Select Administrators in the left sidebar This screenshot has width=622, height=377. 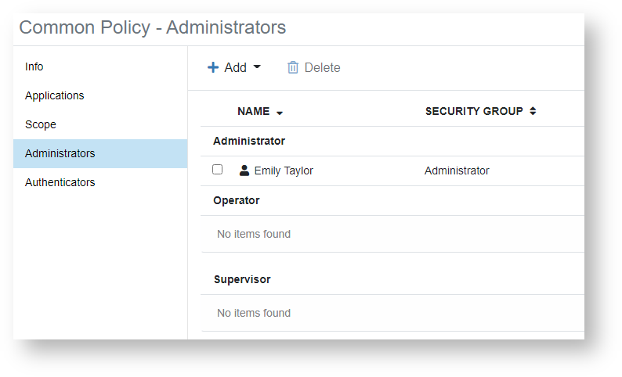60,154
